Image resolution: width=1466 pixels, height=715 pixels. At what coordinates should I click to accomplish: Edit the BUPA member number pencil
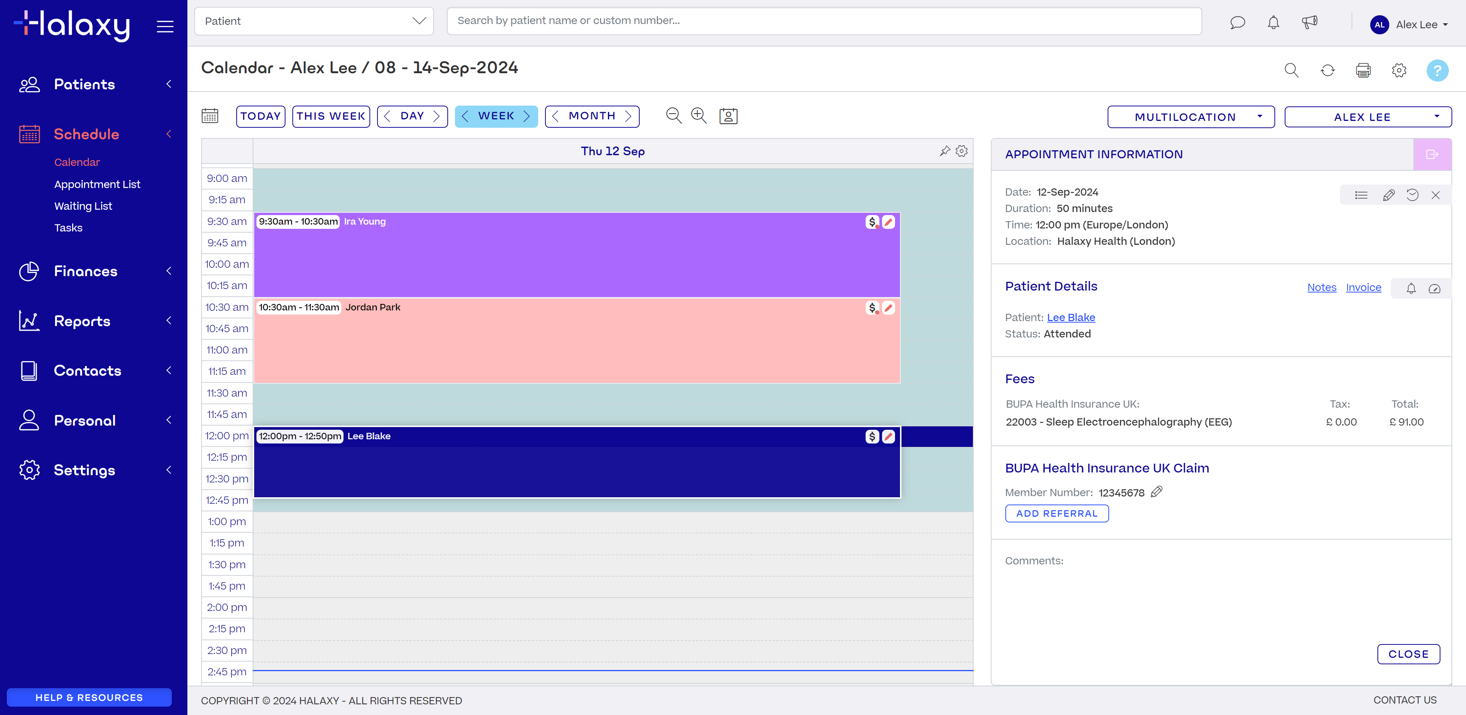(1156, 492)
